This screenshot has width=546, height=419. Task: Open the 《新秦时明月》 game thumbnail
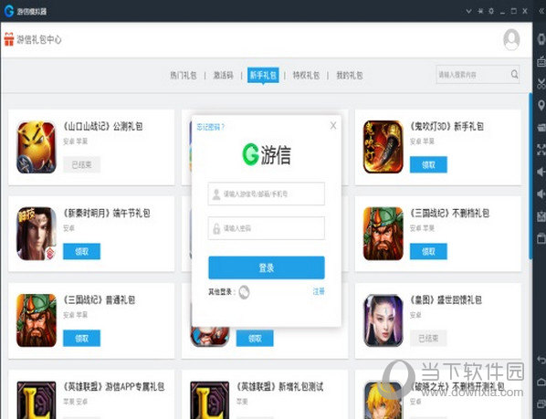(x=37, y=234)
